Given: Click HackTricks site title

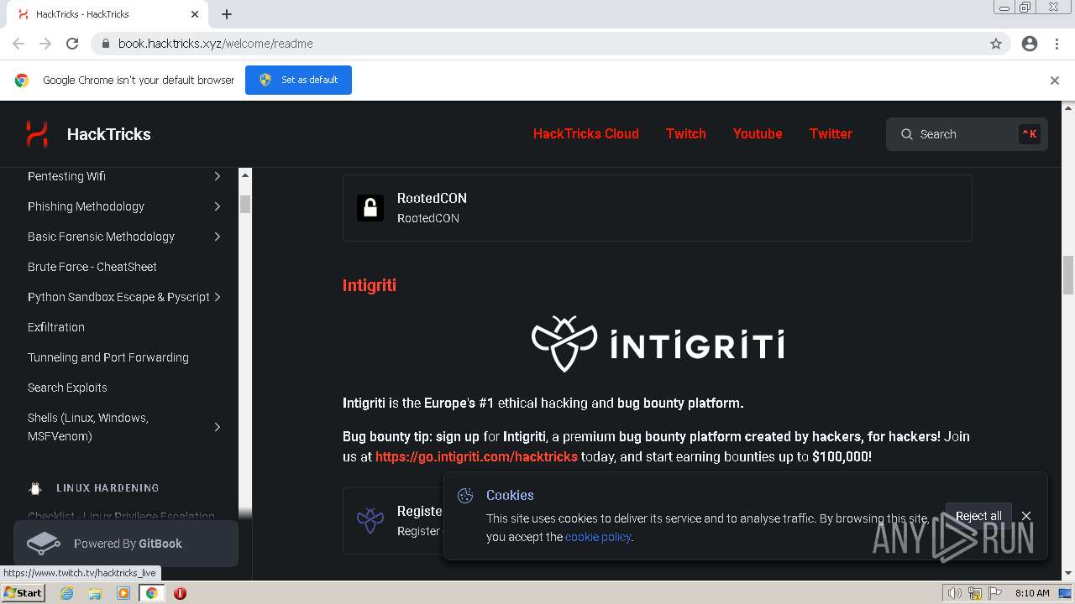Looking at the screenshot, I should point(109,134).
